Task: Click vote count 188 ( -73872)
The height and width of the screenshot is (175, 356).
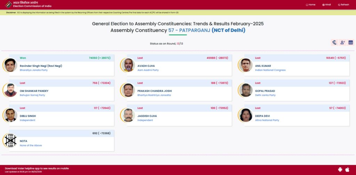Action: 219,83
